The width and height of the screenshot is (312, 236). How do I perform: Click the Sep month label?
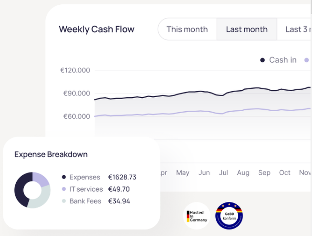tap(264, 173)
